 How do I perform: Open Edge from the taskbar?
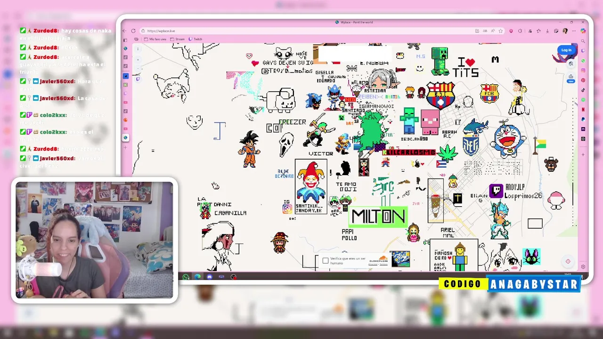197,277
